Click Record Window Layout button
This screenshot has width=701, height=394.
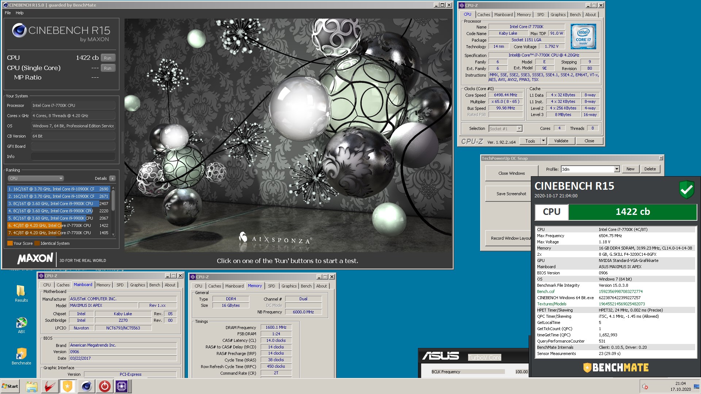click(508, 238)
